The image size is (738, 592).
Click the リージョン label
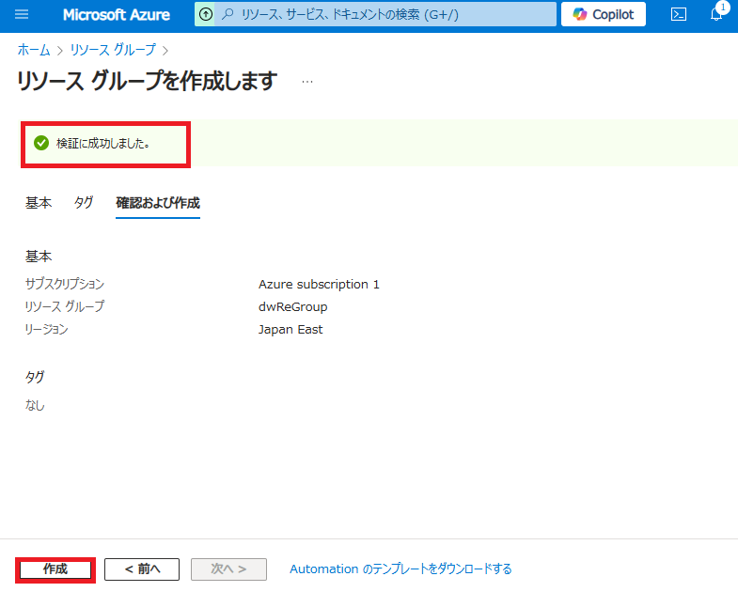(x=47, y=330)
